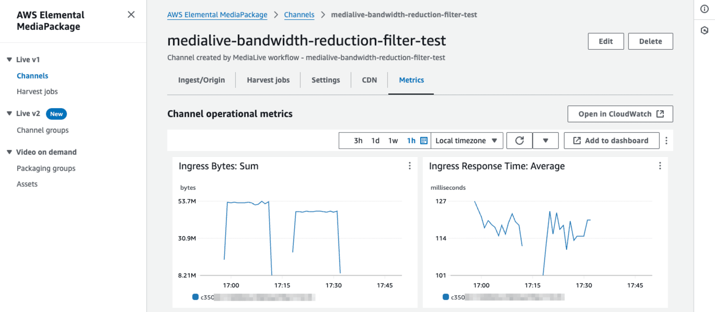
Task: Click the hexagon settings icon below info
Action: [704, 30]
